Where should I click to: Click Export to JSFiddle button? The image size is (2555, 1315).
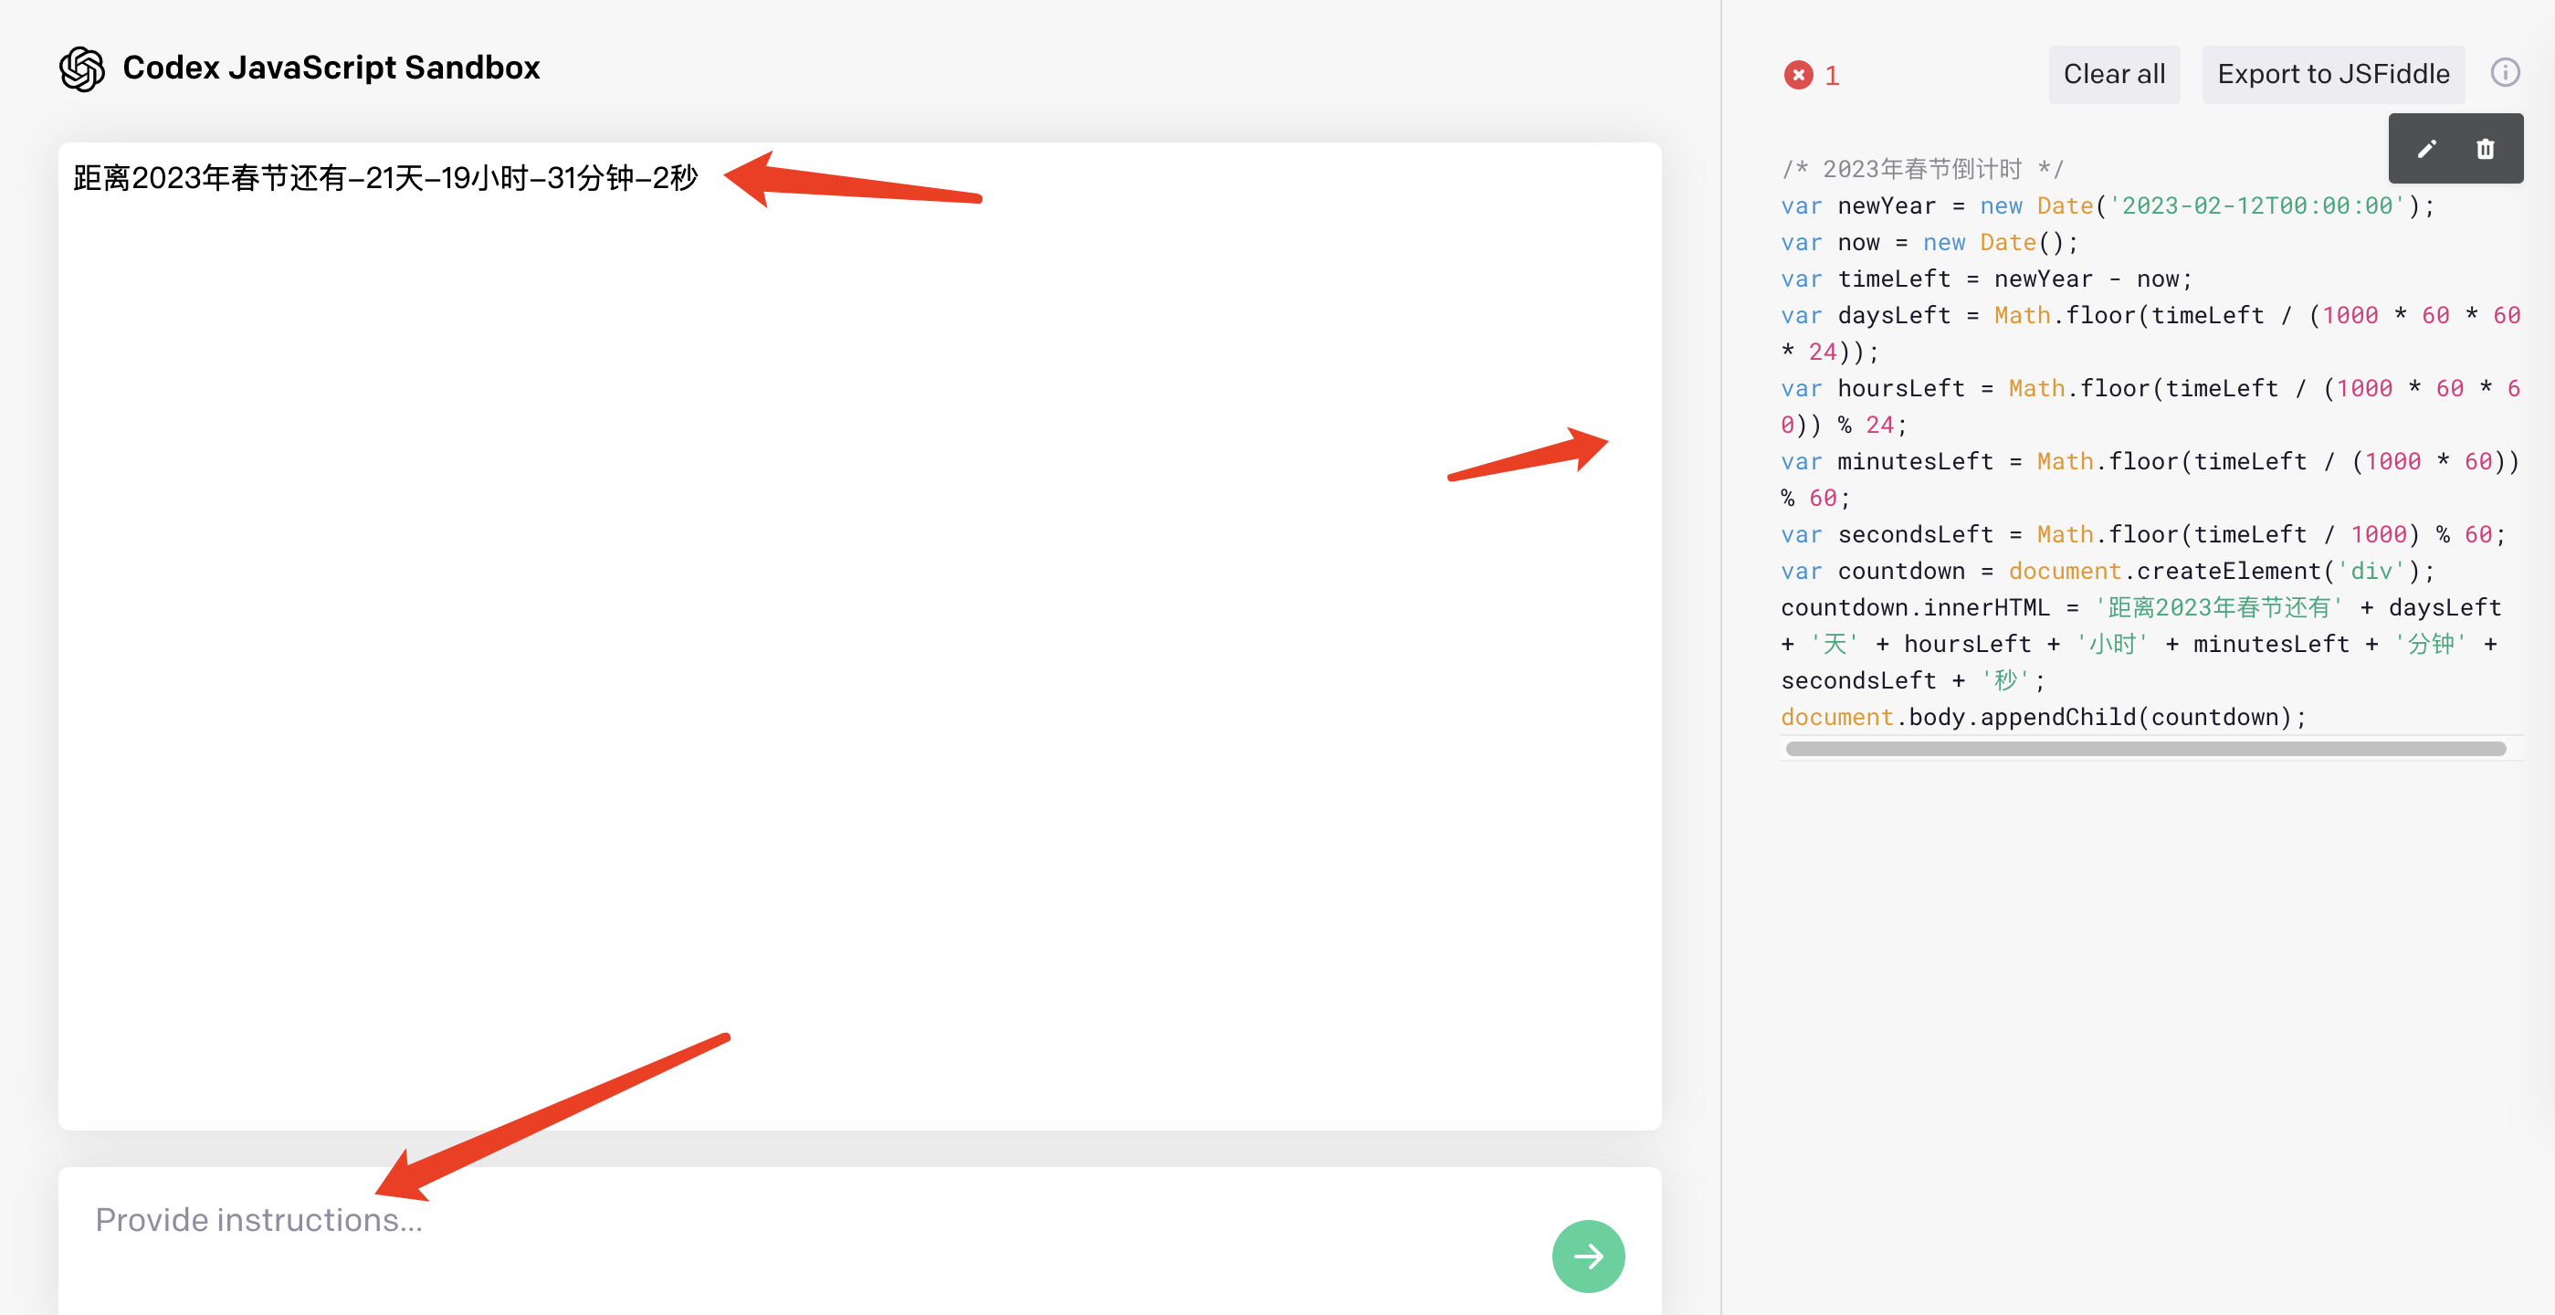(x=2333, y=74)
